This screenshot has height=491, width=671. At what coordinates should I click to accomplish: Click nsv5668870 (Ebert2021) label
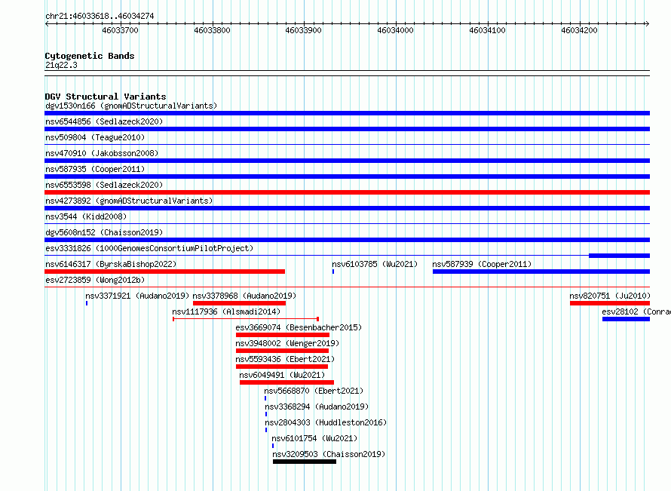click(314, 391)
